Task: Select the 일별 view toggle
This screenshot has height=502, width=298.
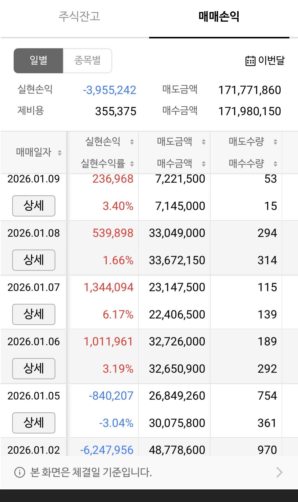Action: click(x=38, y=61)
